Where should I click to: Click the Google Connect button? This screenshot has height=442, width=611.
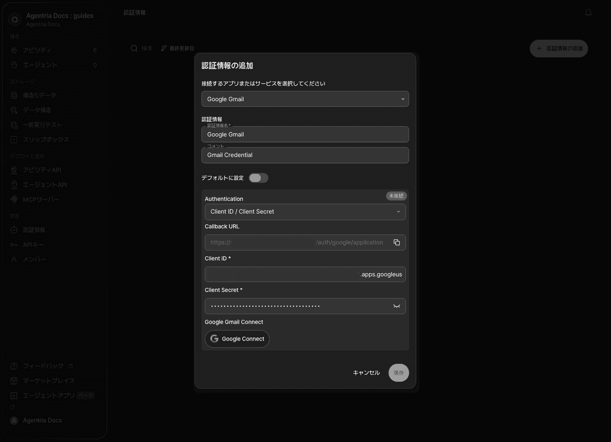click(237, 339)
